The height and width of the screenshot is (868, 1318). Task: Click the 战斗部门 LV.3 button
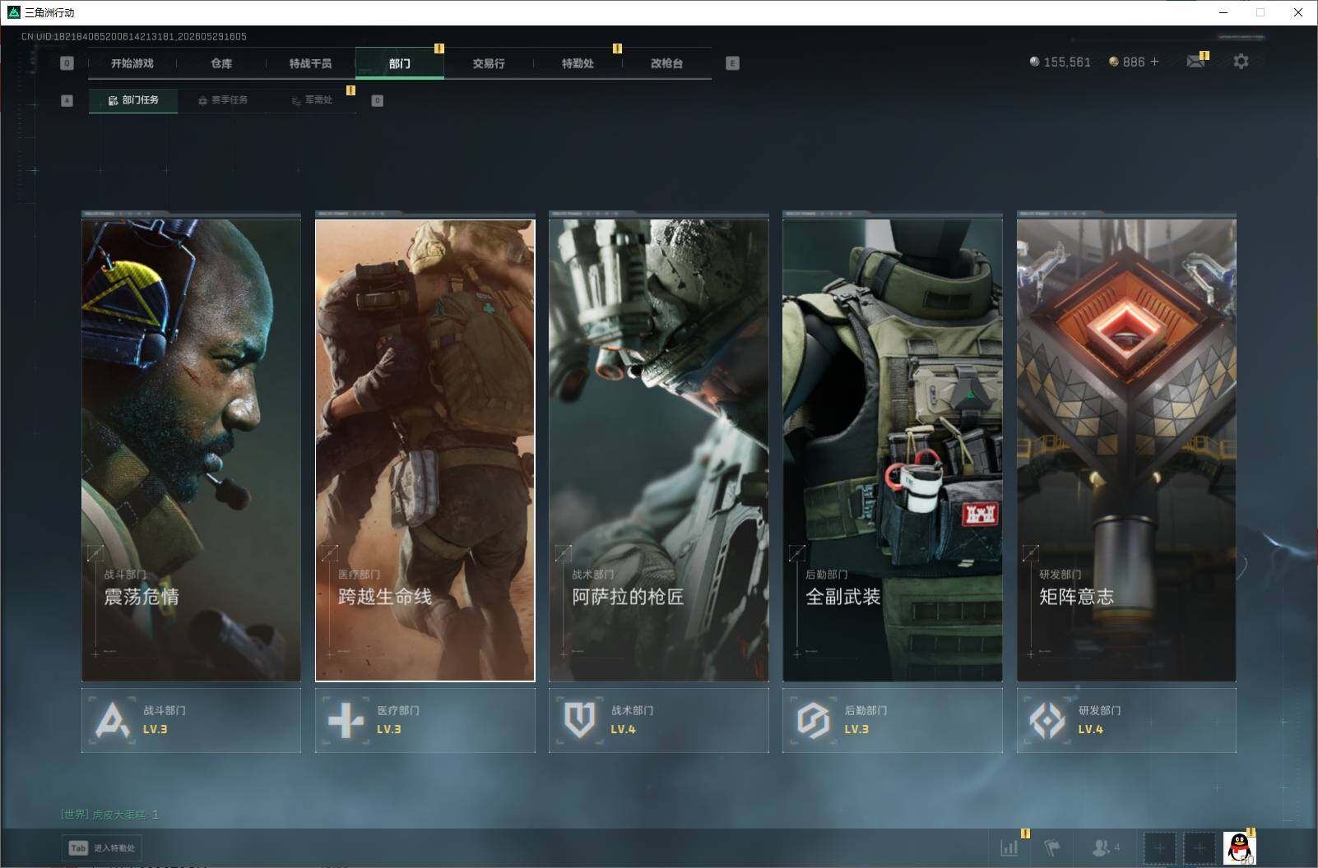point(191,720)
